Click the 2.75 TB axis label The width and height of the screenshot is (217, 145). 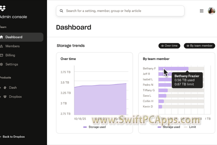[65, 114]
